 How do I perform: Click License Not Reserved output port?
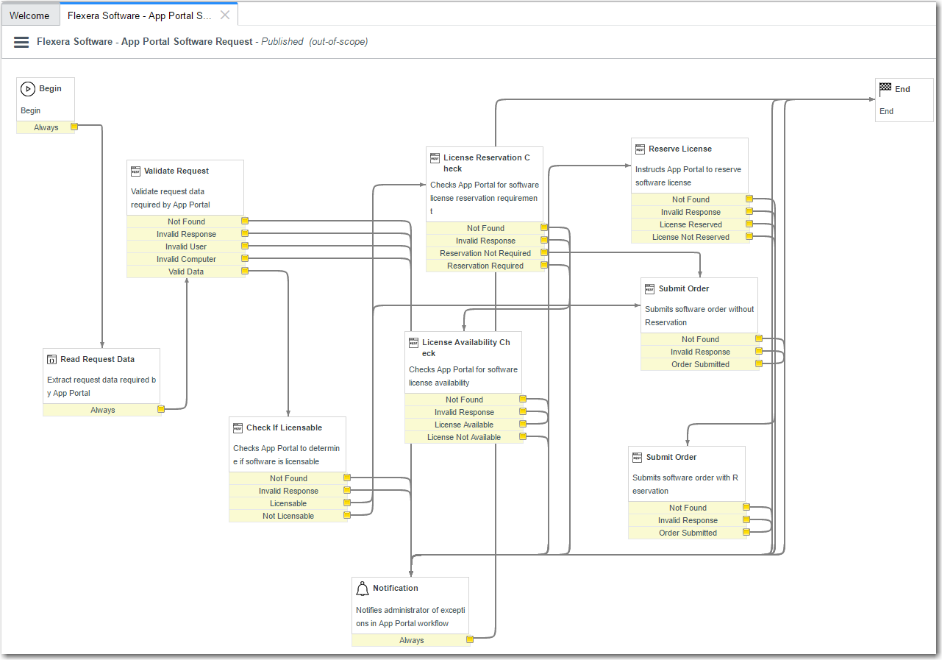coord(749,236)
